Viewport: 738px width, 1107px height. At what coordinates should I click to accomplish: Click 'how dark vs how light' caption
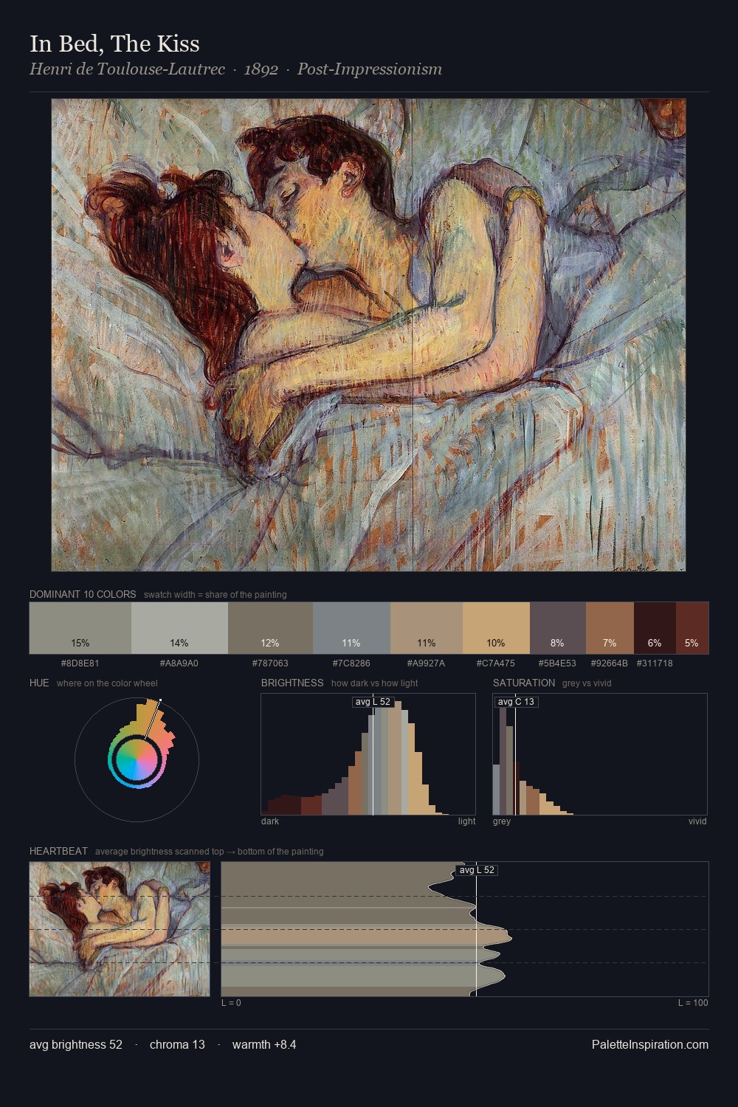point(375,683)
